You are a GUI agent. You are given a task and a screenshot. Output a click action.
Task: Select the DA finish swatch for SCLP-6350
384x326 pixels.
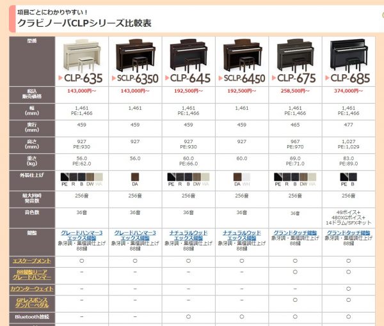click(x=135, y=177)
